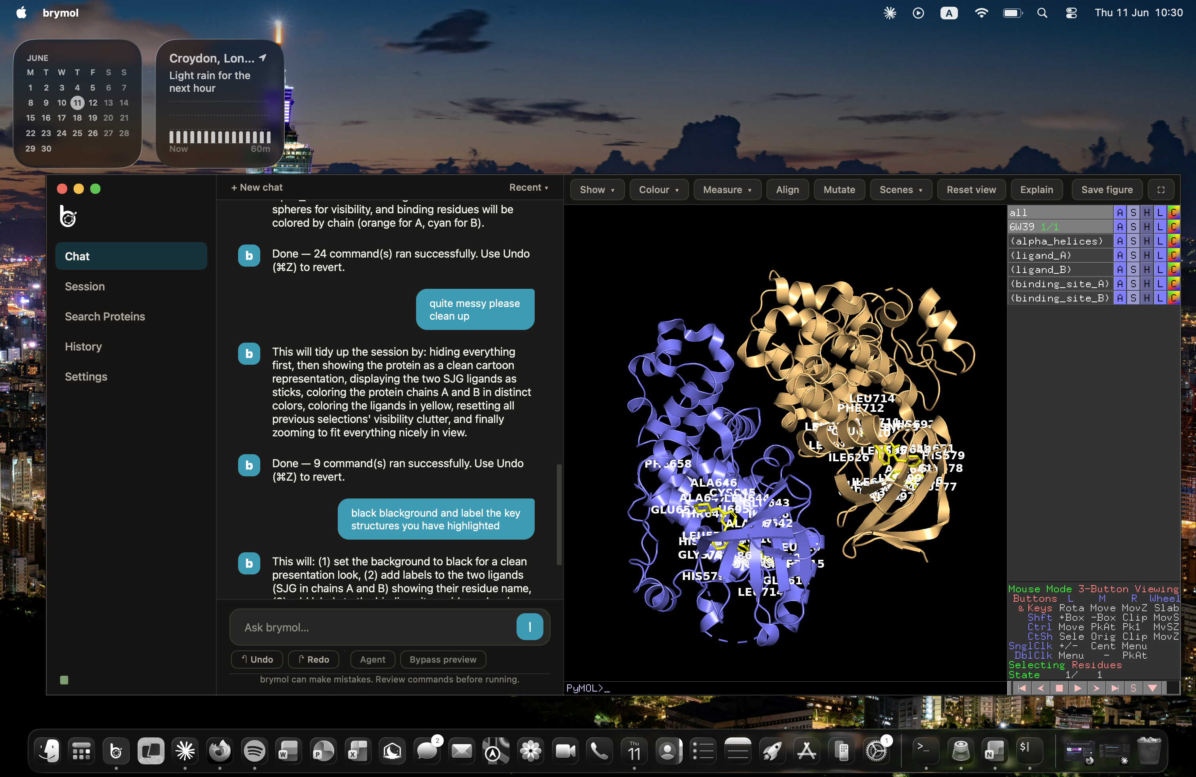The width and height of the screenshot is (1196, 777).
Task: Click the Redo button below input
Action: [314, 660]
